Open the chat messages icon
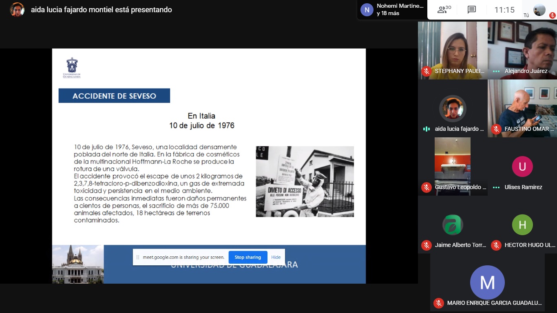The height and width of the screenshot is (313, 557). [472, 10]
